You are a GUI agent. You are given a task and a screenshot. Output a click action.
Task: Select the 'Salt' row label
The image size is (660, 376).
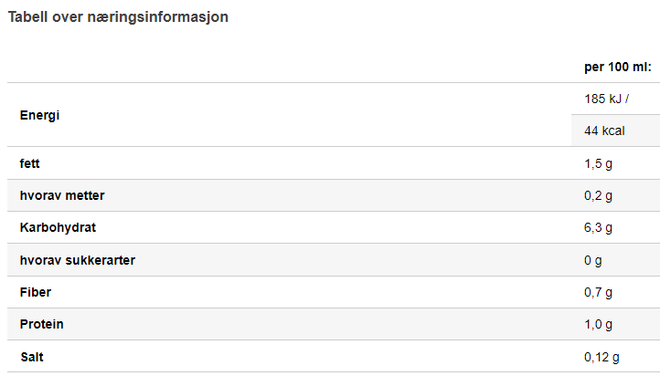click(32, 357)
